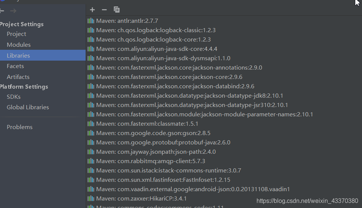The height and width of the screenshot is (208, 362).
Task: Go forward with the right arrow
Action: click(x=13, y=11)
